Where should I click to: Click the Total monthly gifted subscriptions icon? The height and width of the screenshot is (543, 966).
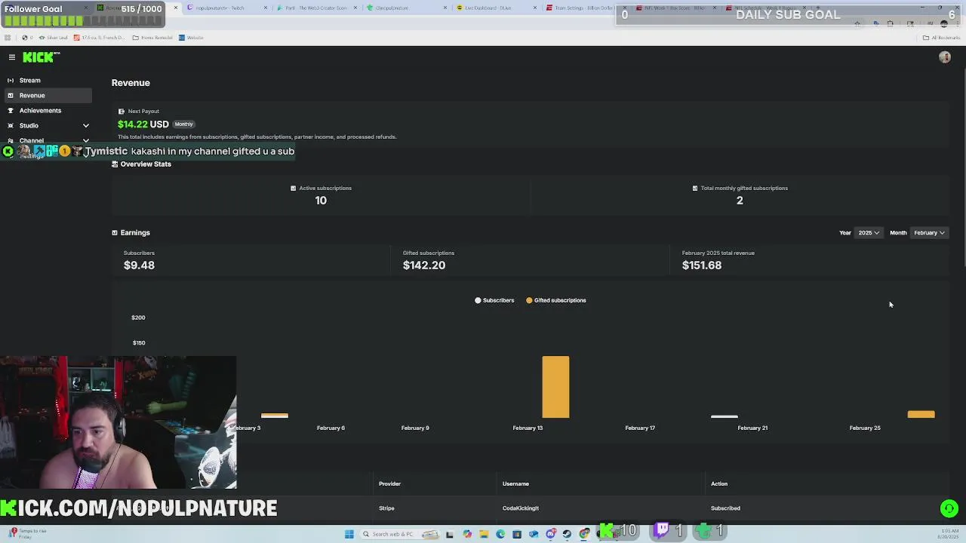click(x=695, y=189)
